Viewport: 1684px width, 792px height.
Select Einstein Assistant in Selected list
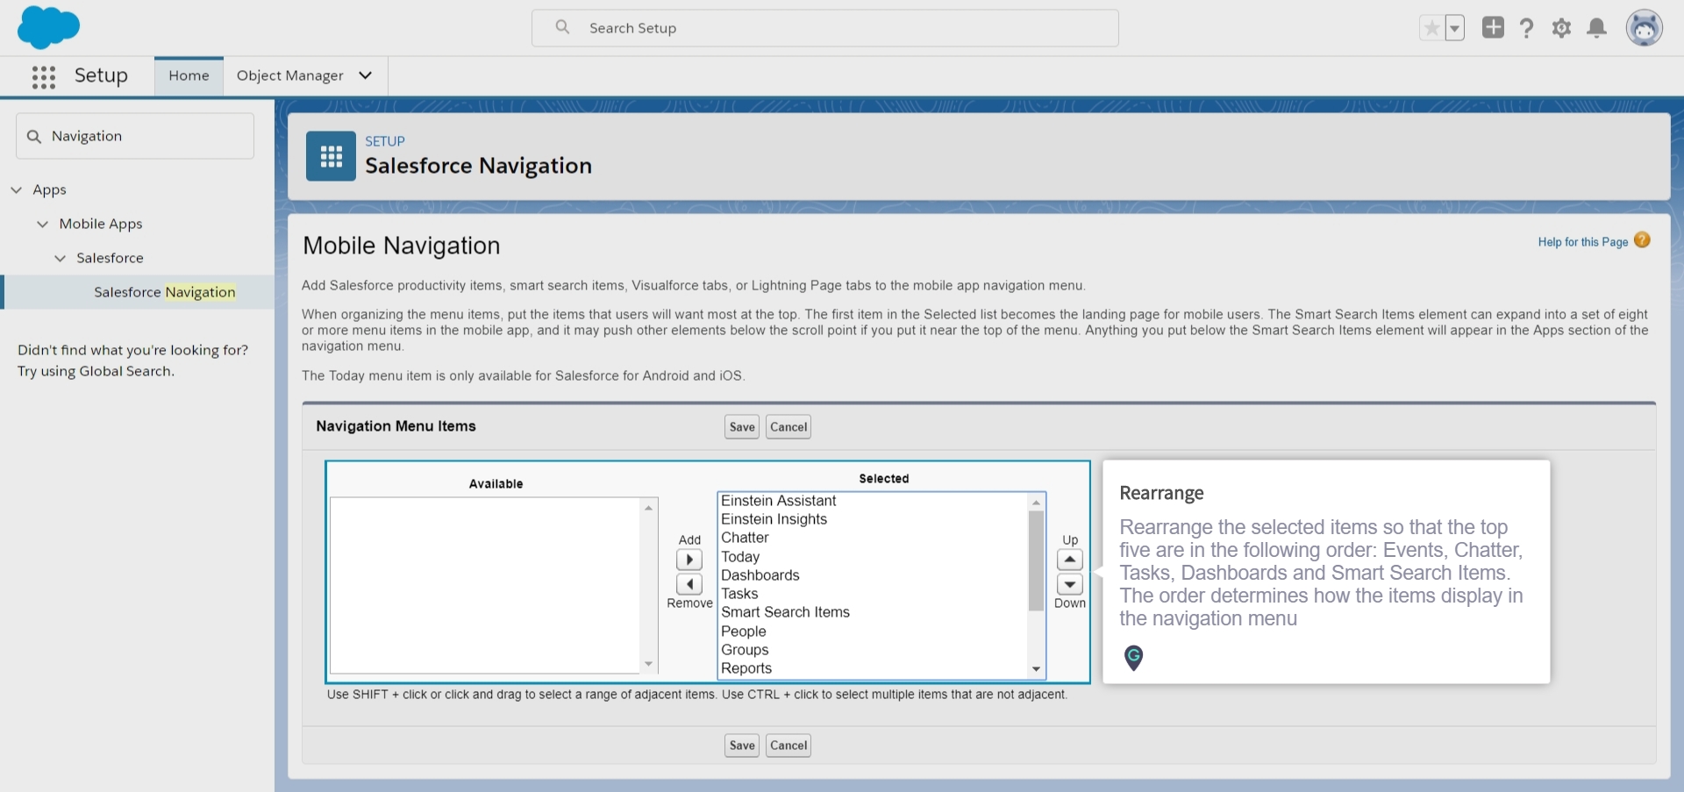click(779, 501)
